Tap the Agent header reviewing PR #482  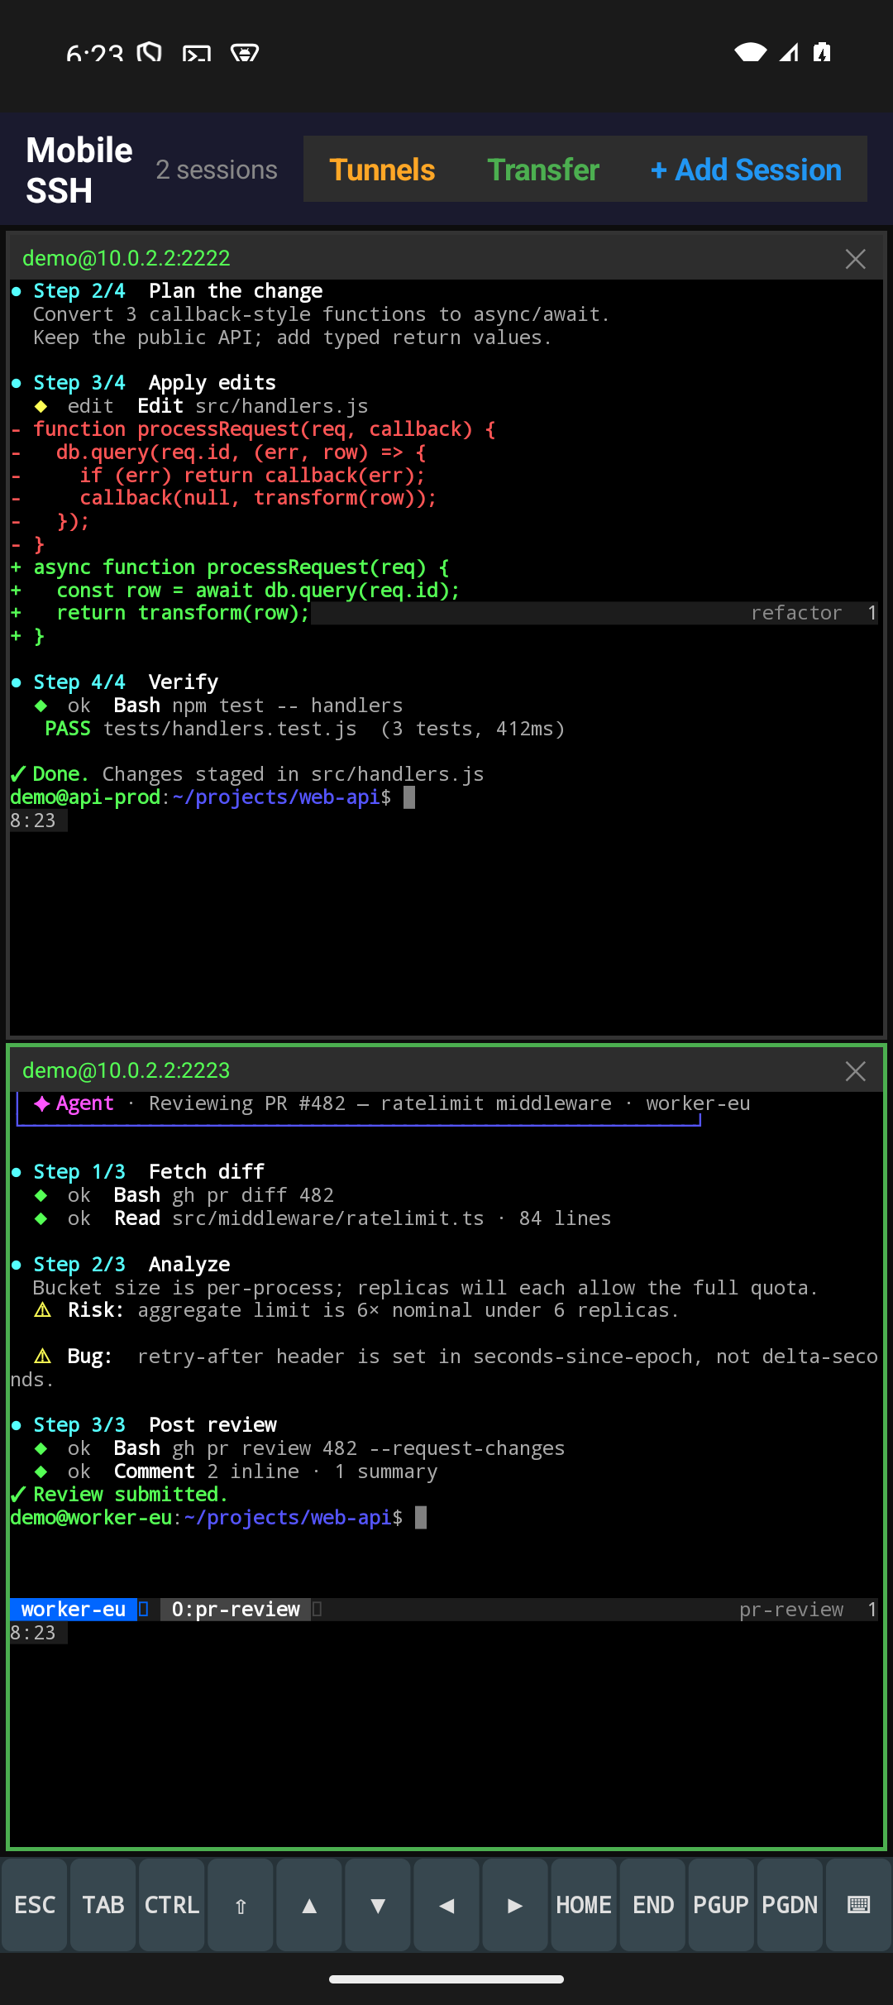[x=392, y=1103]
